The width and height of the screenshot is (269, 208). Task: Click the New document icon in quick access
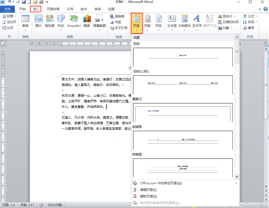(29, 2)
